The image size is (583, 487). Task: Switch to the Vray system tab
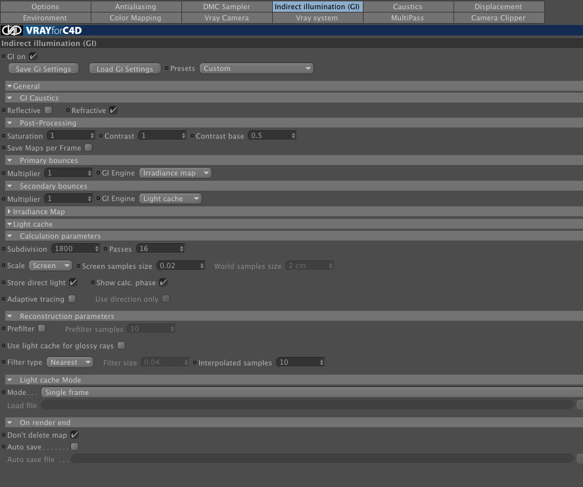[x=317, y=18]
